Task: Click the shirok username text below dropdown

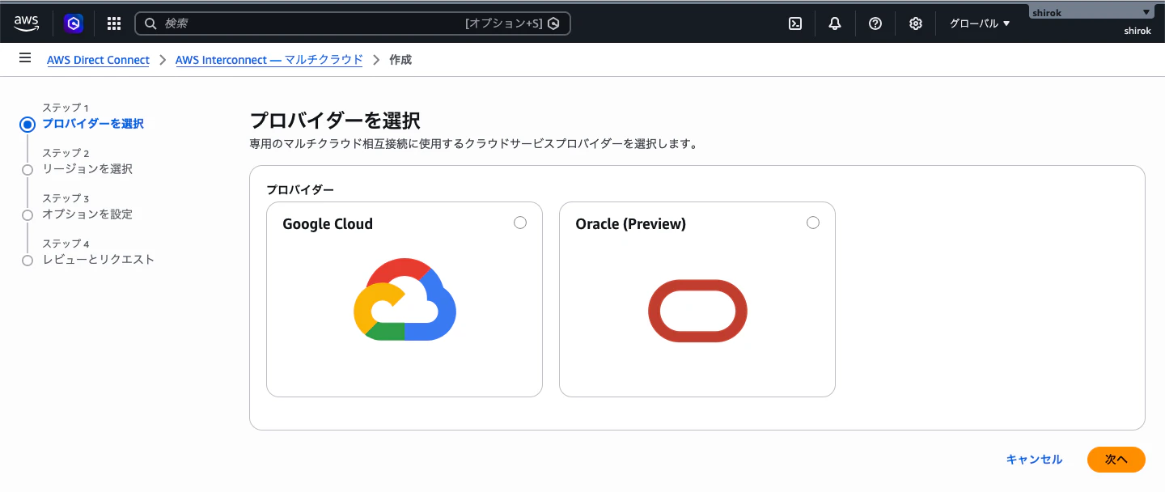Action: pyautogui.click(x=1137, y=31)
